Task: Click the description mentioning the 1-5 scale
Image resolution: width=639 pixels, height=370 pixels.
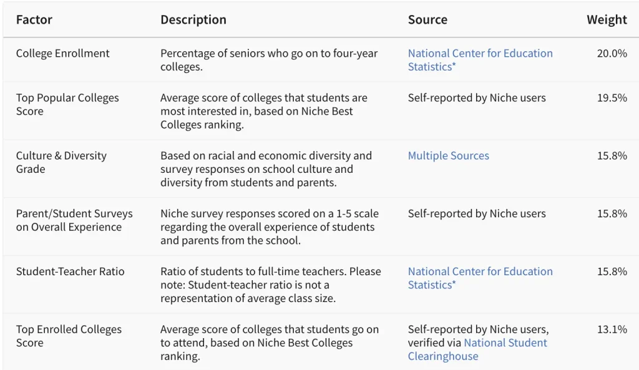Action: point(270,227)
